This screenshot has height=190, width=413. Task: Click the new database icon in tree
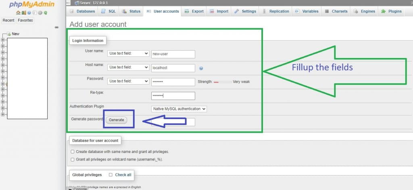9,34
